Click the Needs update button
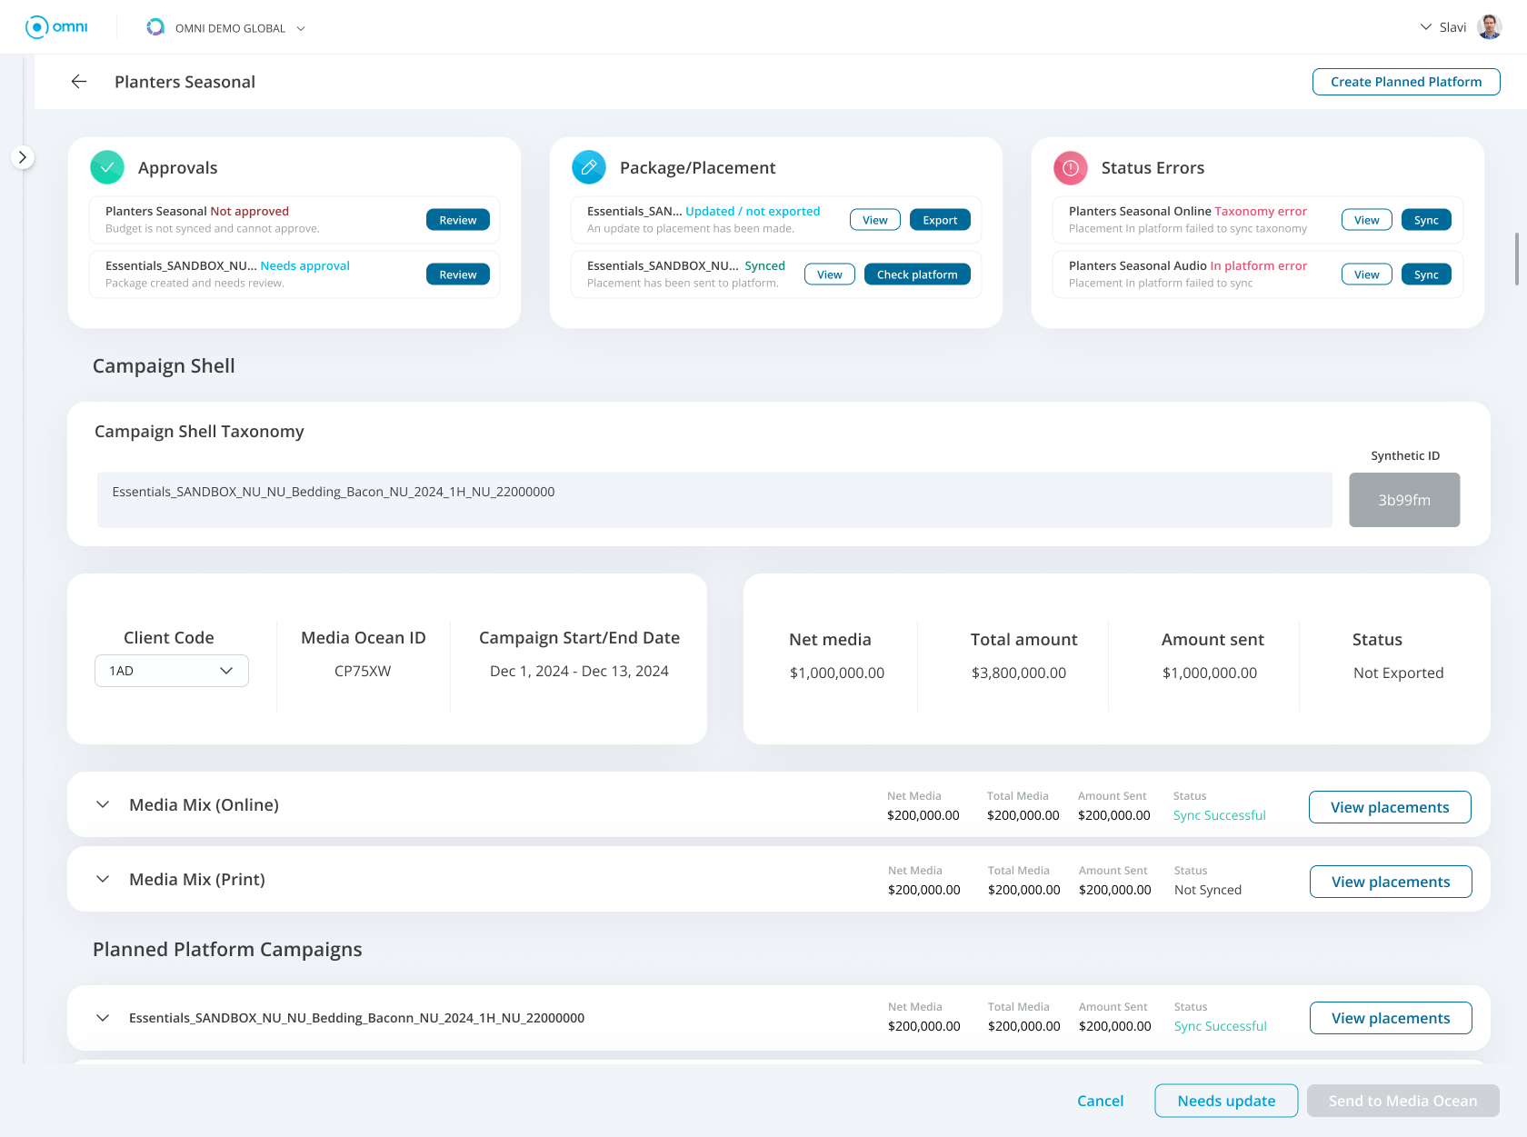Viewport: 1527px width, 1137px height. [x=1226, y=1101]
